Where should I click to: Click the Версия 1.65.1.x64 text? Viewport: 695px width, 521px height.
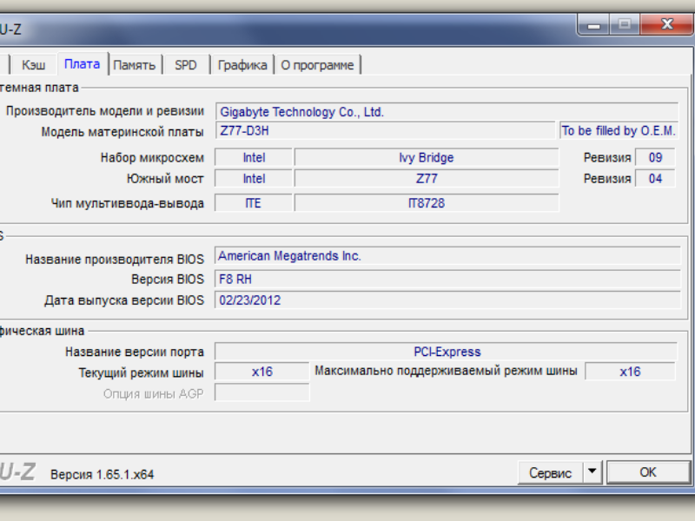coord(103,474)
